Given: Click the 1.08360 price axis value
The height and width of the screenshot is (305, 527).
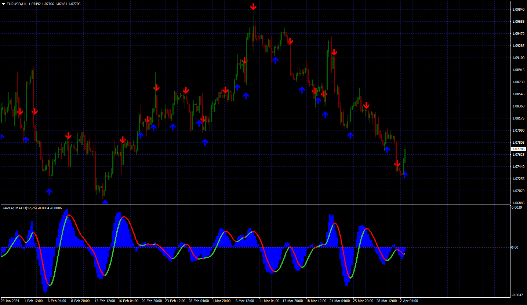Looking at the screenshot, I should tap(518, 106).
